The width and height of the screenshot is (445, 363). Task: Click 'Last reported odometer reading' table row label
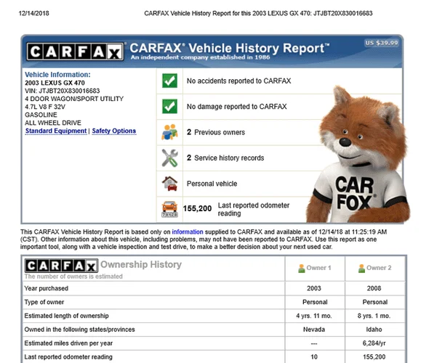coord(68,356)
